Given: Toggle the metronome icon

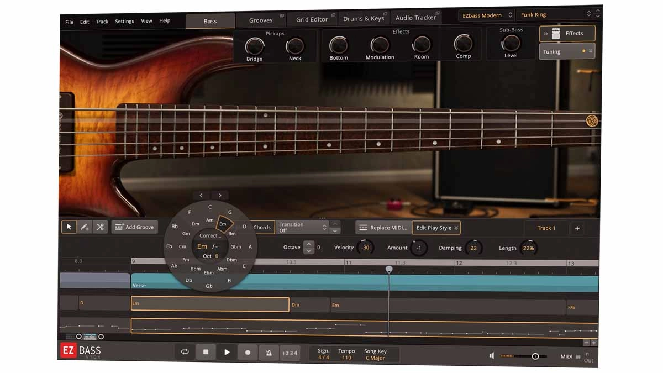Looking at the screenshot, I should (x=269, y=353).
